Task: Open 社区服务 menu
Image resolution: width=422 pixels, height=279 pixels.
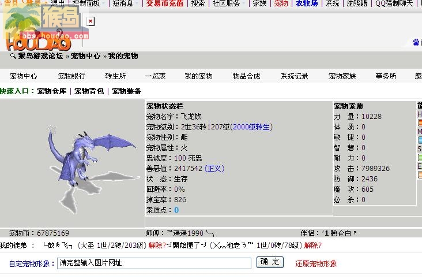Action: [226, 3]
